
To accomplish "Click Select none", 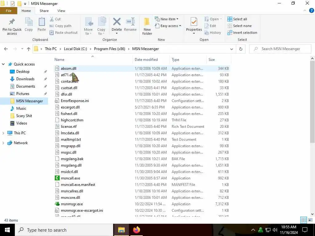I will 239,26.
